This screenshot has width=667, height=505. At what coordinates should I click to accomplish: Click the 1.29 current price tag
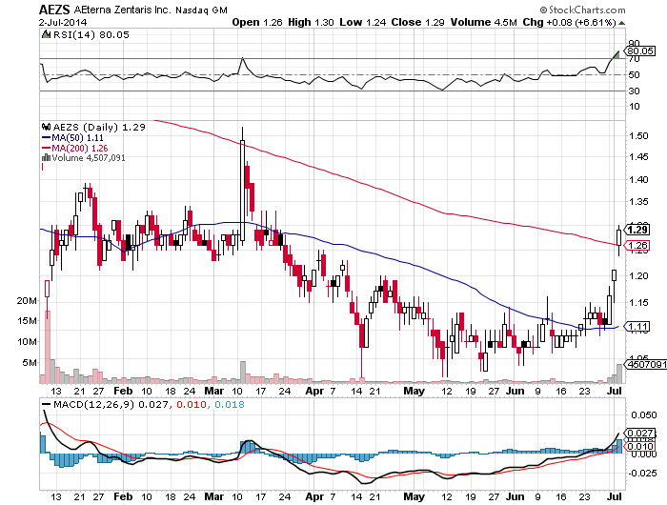pos(638,229)
